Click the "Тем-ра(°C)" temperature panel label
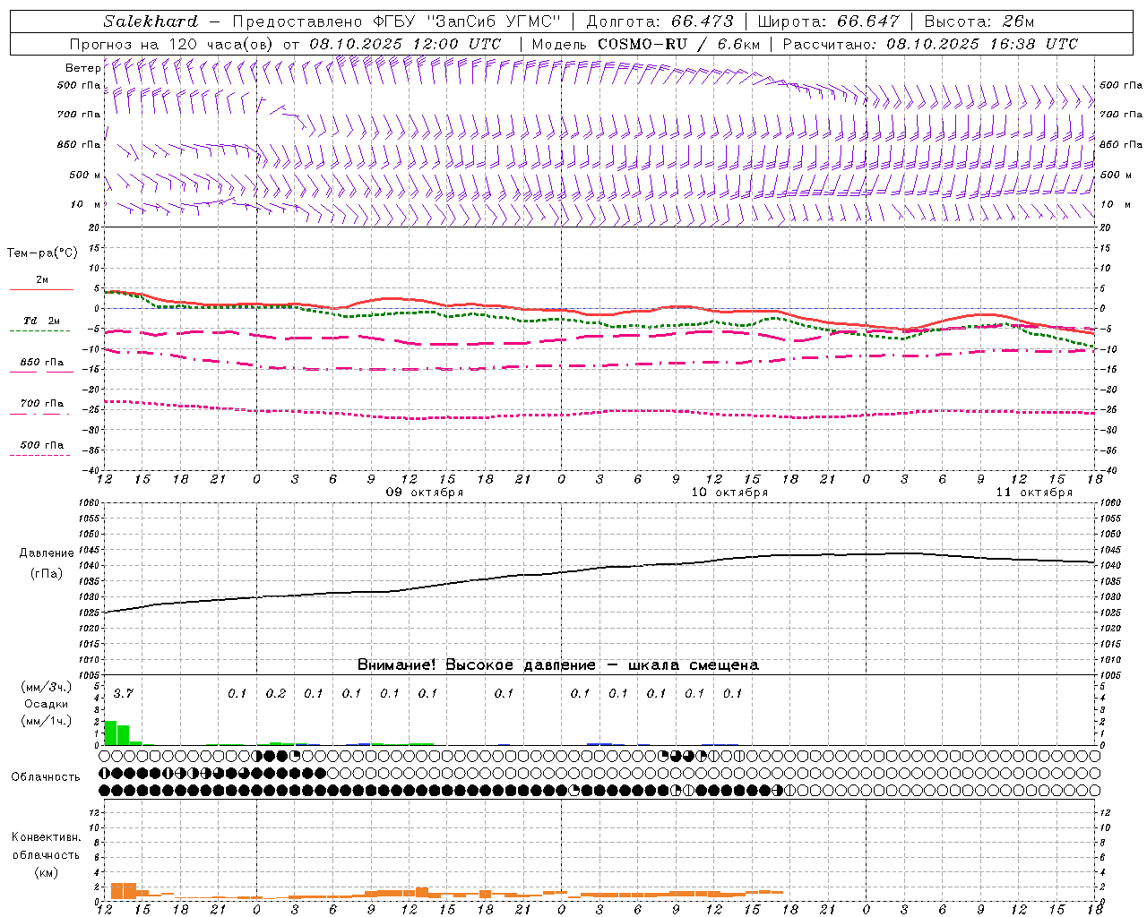The image size is (1147, 917). click(x=42, y=253)
